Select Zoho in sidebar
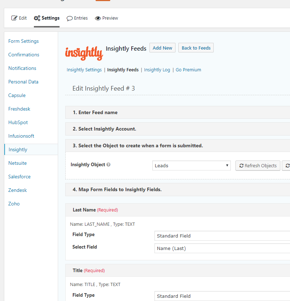The height and width of the screenshot is (301, 290). click(14, 204)
